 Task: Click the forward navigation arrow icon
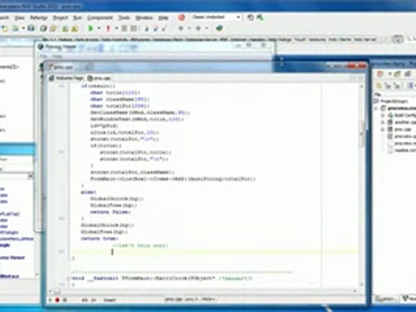tap(198, 28)
